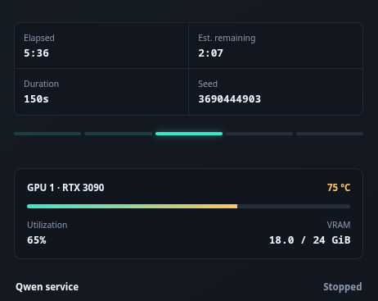Image resolution: width=378 pixels, height=301 pixels.
Task: Click the GPU utilization gradient bar
Action: tap(188, 207)
